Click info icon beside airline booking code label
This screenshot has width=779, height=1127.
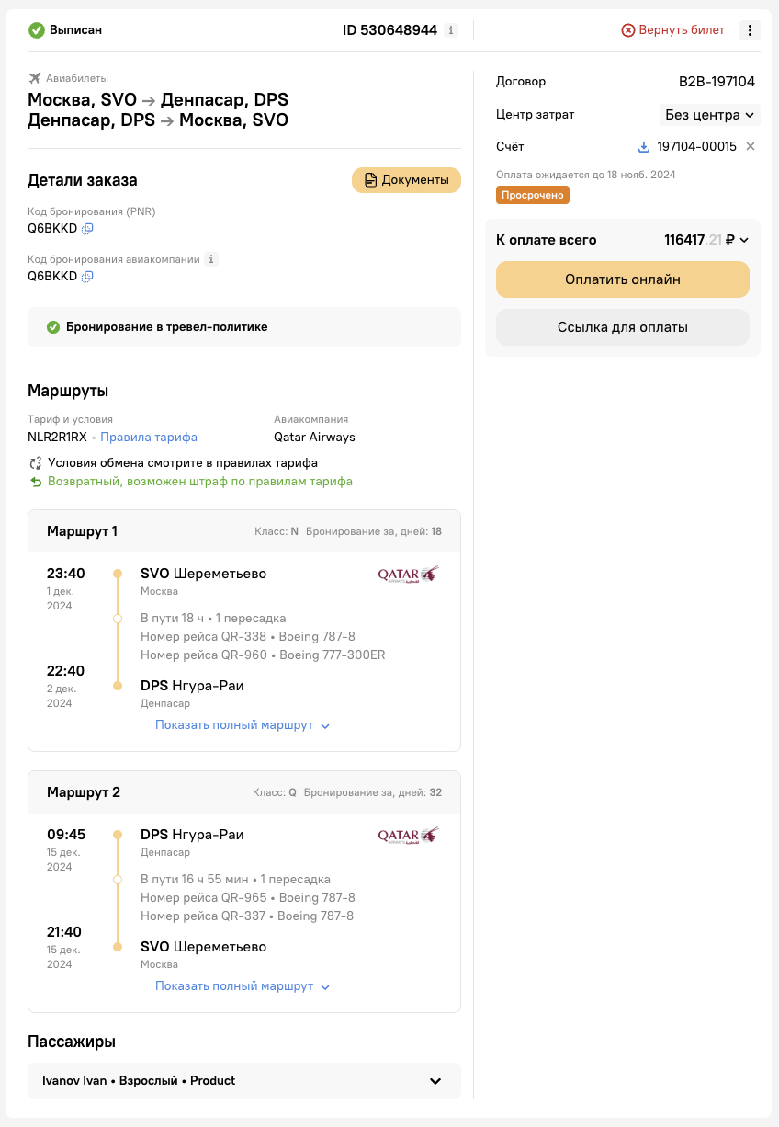tap(211, 259)
